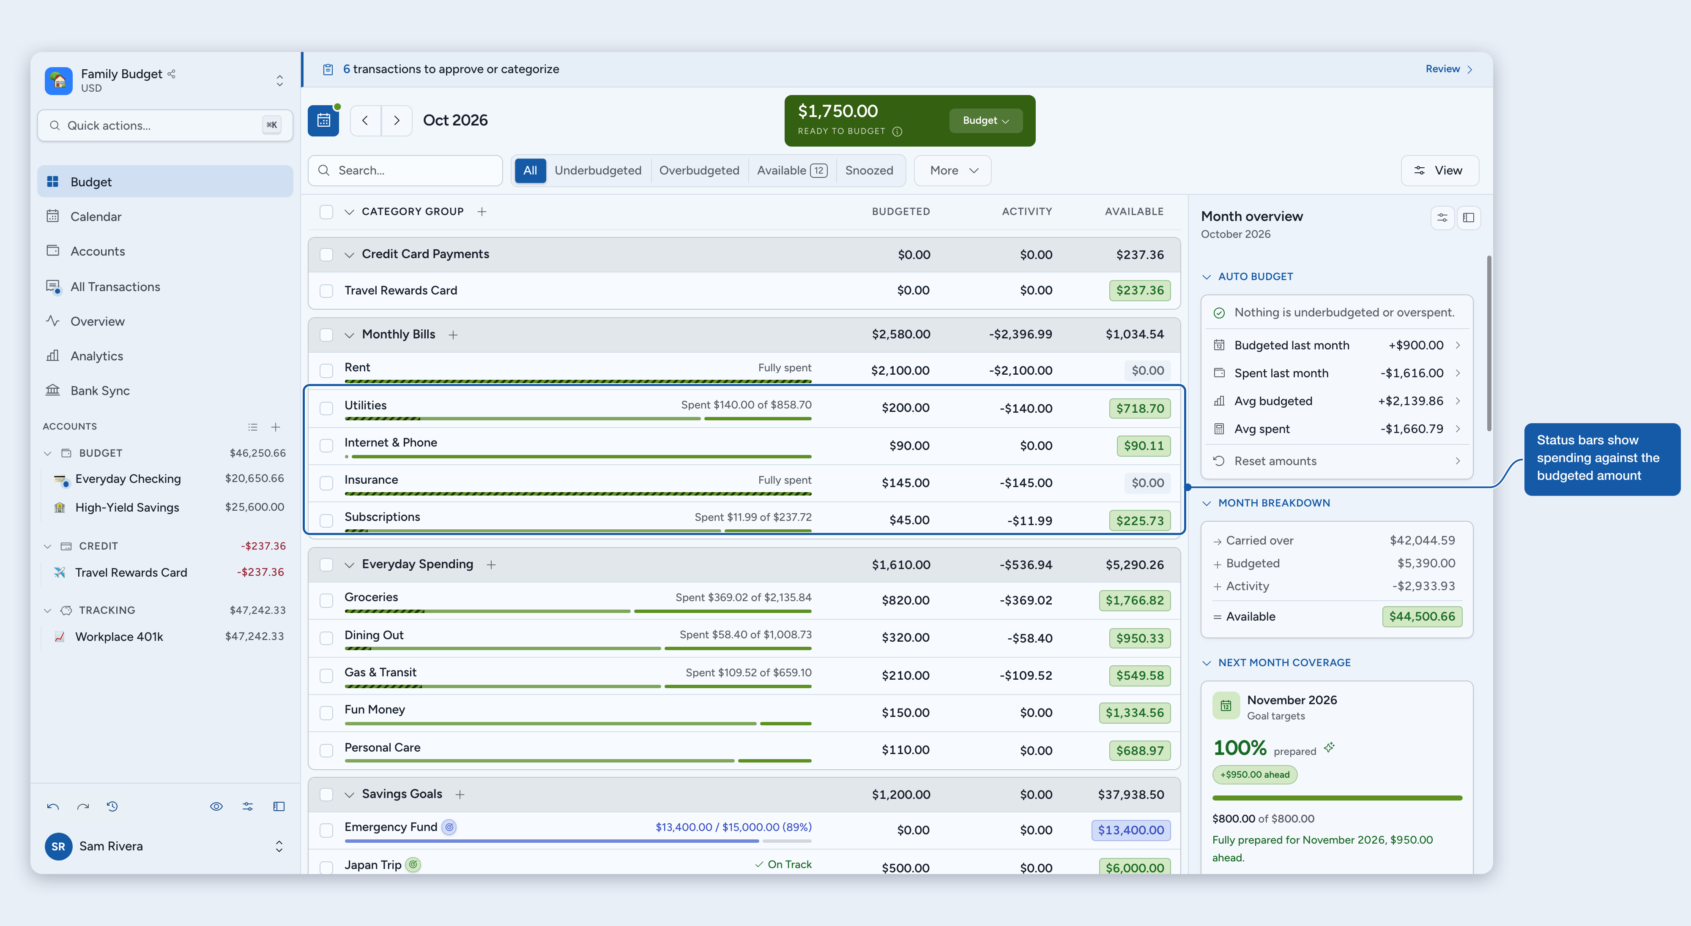Add category to Monthly Bills plus

(x=453, y=335)
